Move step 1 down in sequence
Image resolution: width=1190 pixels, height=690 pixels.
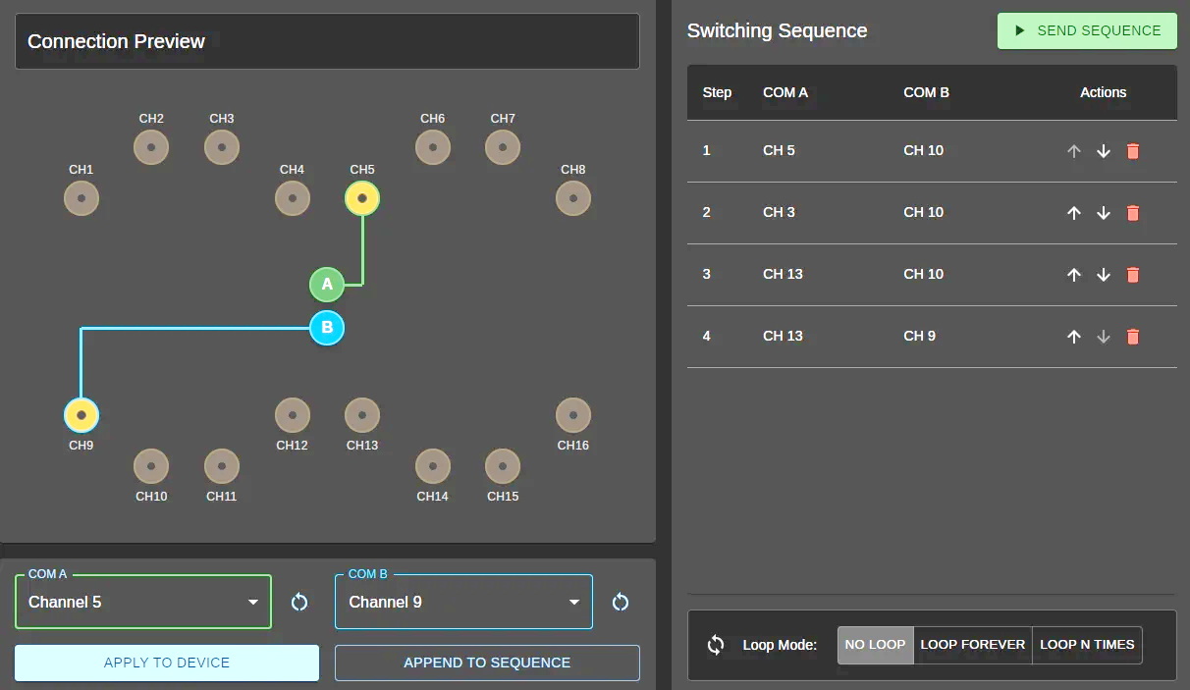click(x=1104, y=151)
